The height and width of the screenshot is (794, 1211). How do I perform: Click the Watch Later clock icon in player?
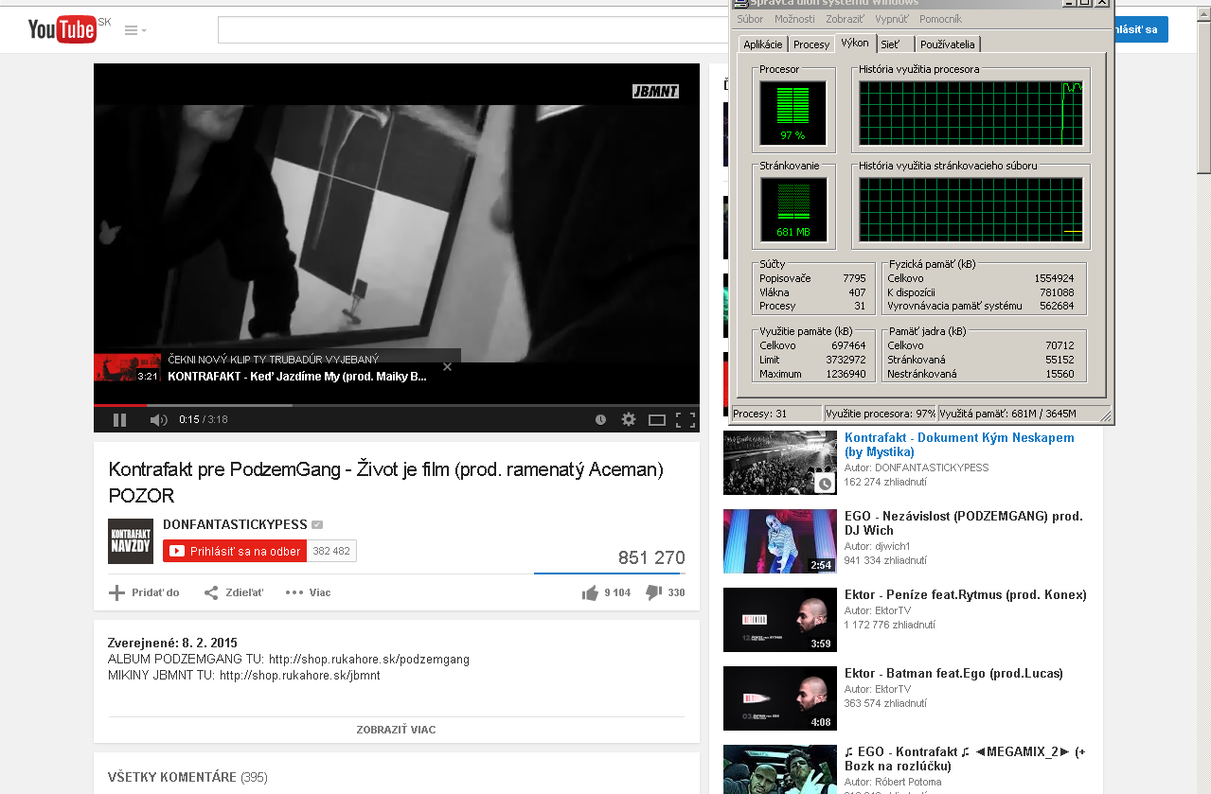click(600, 419)
